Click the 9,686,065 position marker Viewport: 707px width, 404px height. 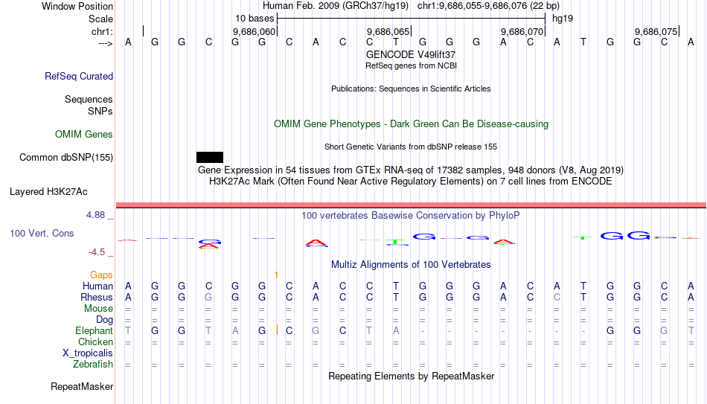(388, 31)
